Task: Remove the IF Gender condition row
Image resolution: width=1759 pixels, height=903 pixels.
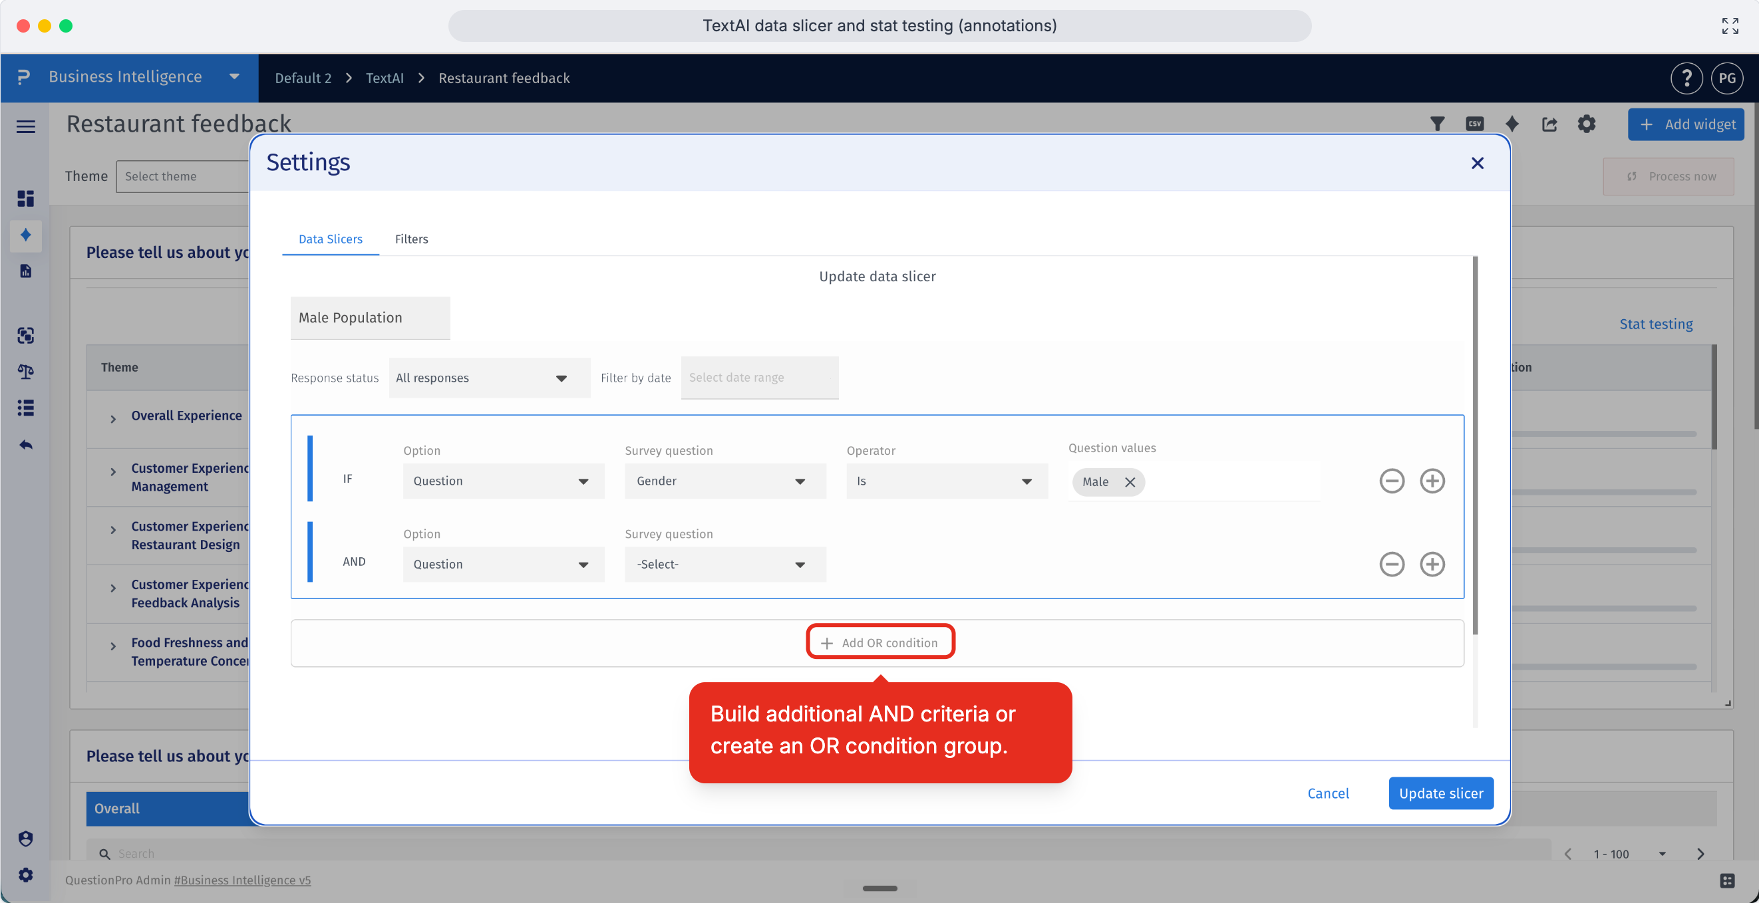Action: 1392,481
